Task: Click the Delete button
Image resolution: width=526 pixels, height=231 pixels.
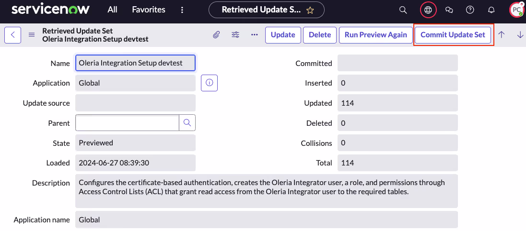Action: pyautogui.click(x=320, y=35)
